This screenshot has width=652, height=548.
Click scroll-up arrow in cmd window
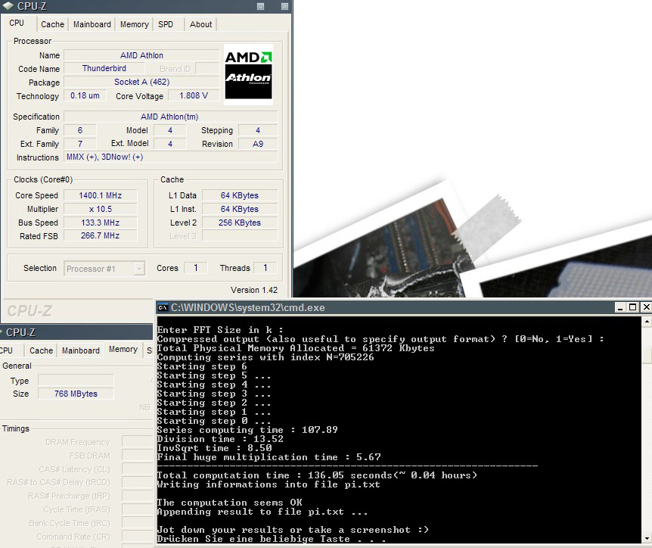click(647, 321)
